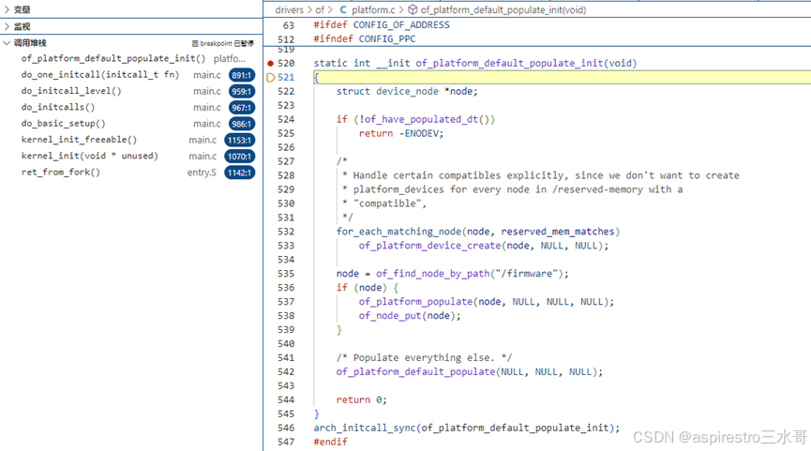
Task: Click the current execution arrow at line 521
Action: 271,78
